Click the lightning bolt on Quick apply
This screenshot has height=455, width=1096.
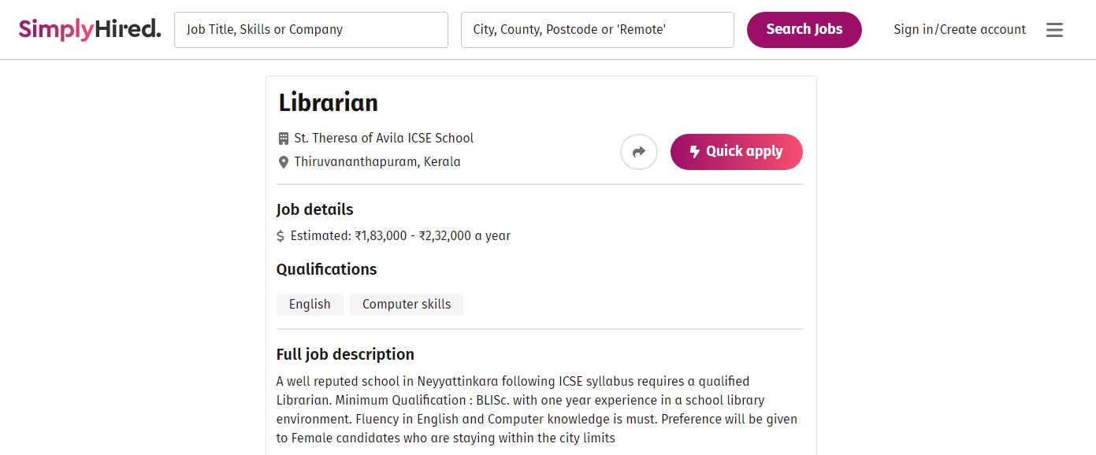(x=694, y=152)
